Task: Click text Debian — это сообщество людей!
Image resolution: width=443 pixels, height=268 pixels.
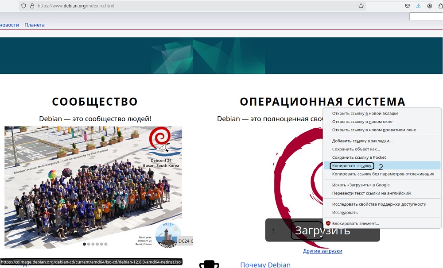Action: pyautogui.click(x=95, y=119)
